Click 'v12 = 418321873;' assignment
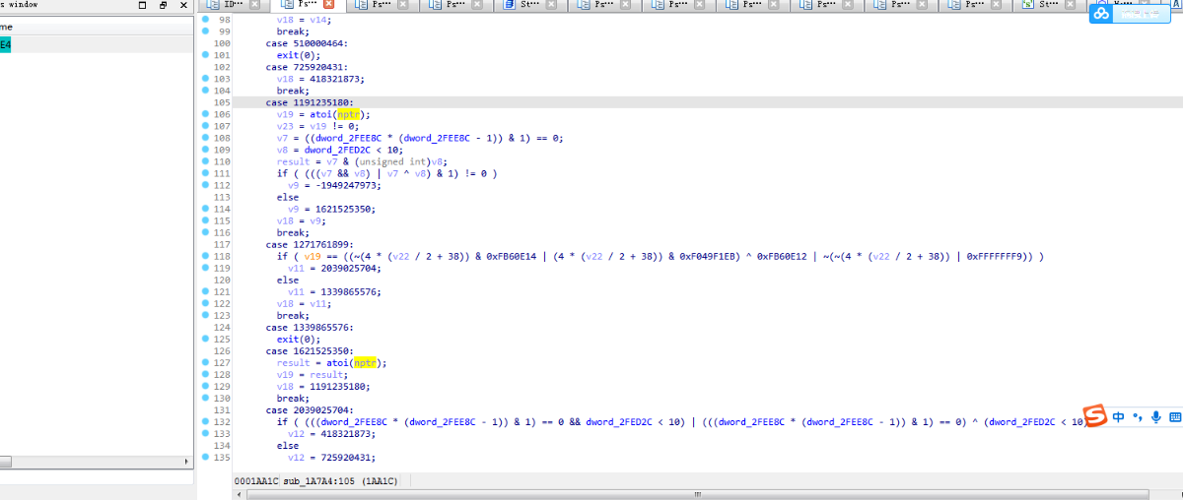The width and height of the screenshot is (1183, 500). [332, 433]
